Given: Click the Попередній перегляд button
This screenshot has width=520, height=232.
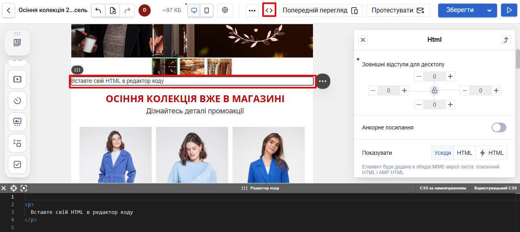Looking at the screenshot, I should pyautogui.click(x=321, y=10).
